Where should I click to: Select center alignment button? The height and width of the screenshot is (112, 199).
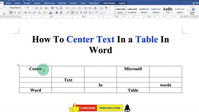pyautogui.click(x=72, y=12)
